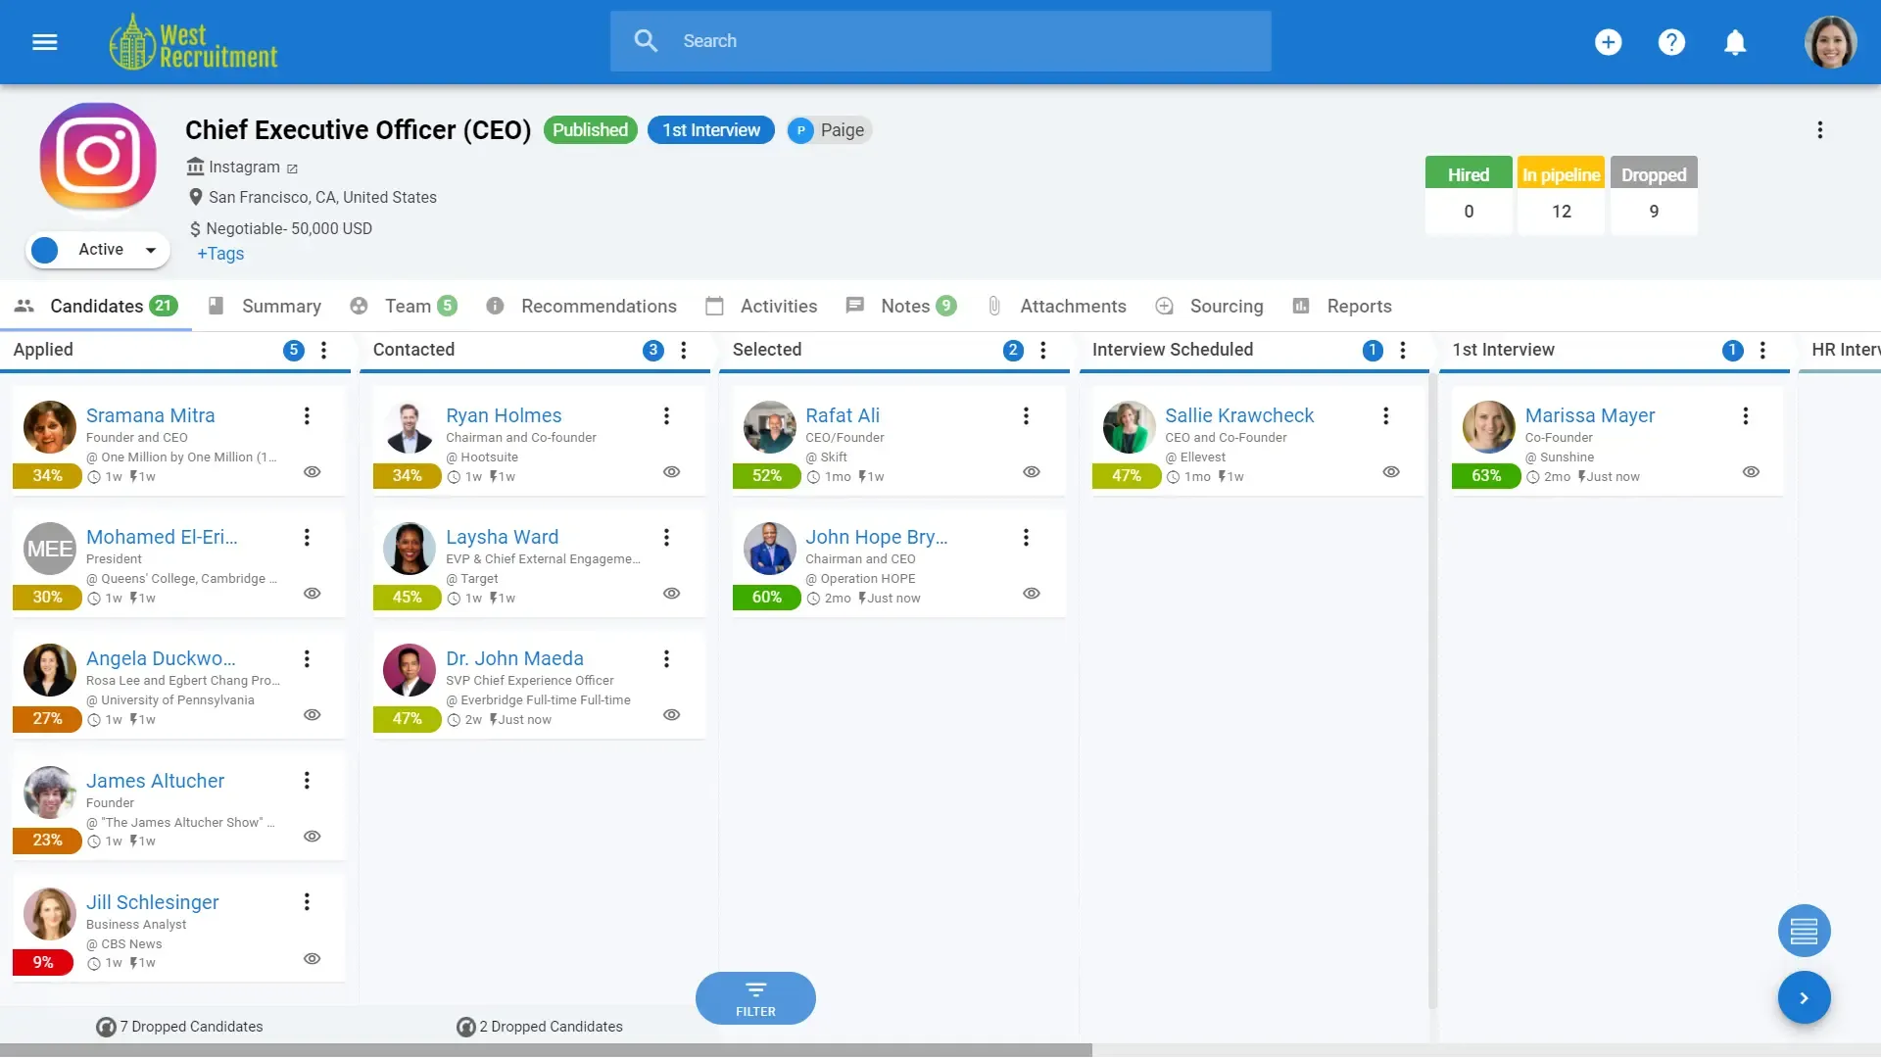
Task: Click Instagram external link icon
Action: 292,168
